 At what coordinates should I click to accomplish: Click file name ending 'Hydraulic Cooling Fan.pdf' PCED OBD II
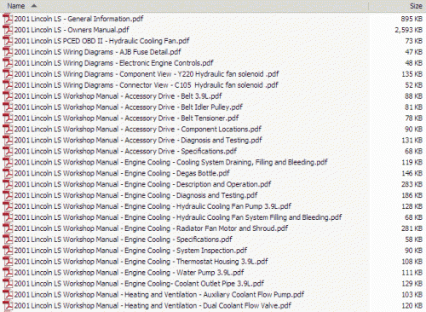coord(101,41)
